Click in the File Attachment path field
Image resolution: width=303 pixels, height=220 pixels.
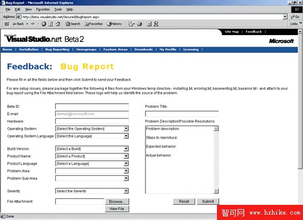80,201
